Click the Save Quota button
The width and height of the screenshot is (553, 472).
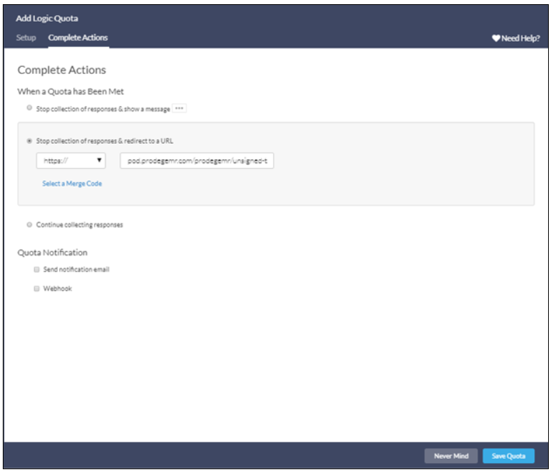pyautogui.click(x=508, y=456)
